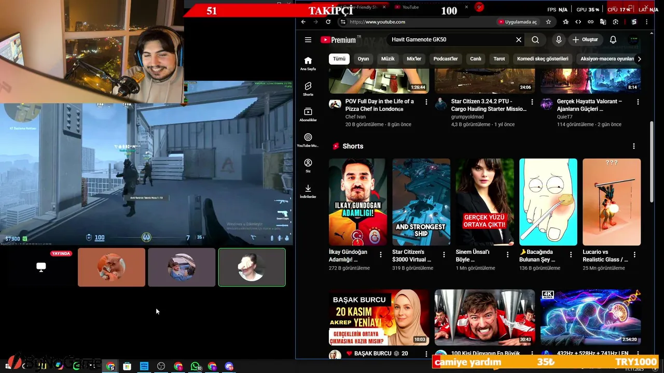Start voice search with the microphone
The width and height of the screenshot is (664, 373).
pos(559,40)
